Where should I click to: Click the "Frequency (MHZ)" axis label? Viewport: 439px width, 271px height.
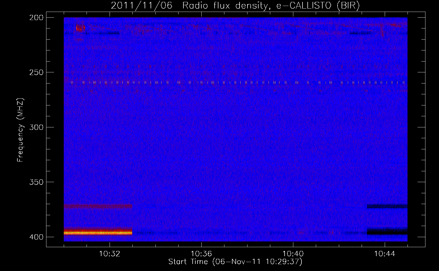coord(20,130)
